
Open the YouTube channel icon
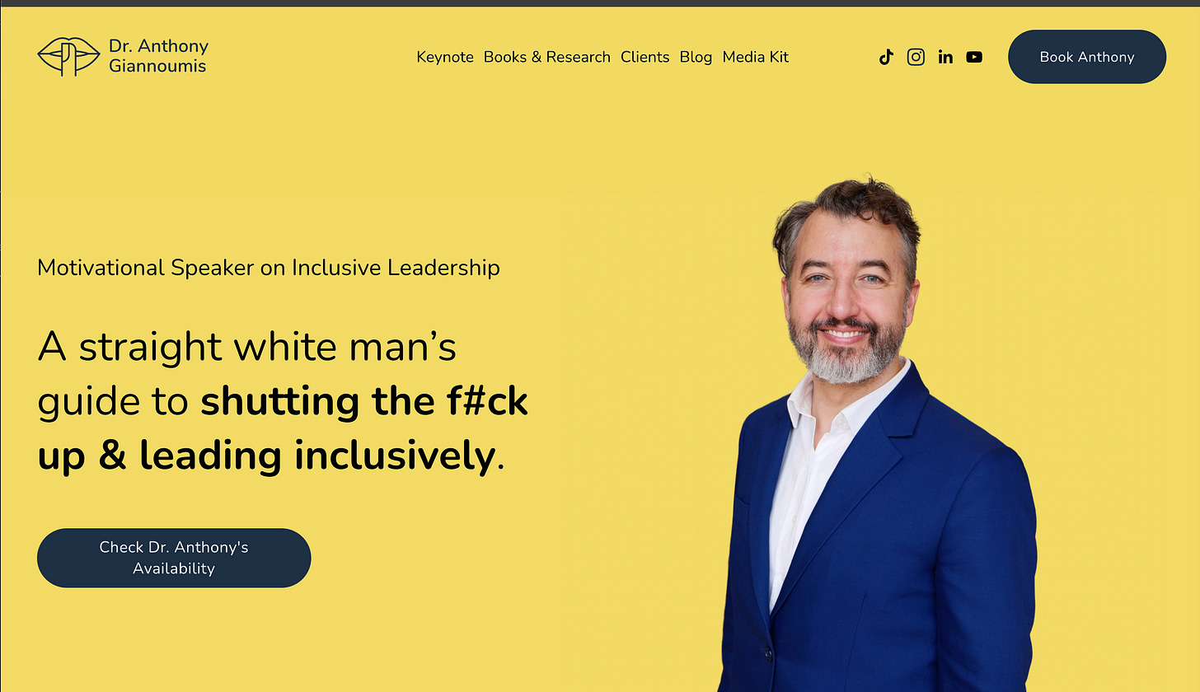tap(974, 57)
